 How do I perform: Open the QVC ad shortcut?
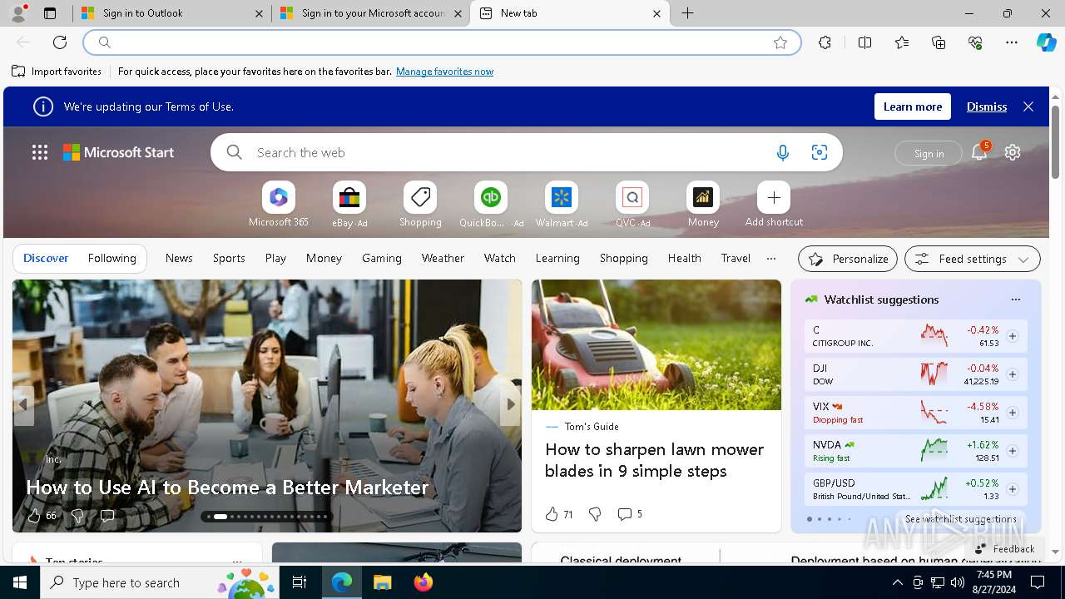[632, 205]
